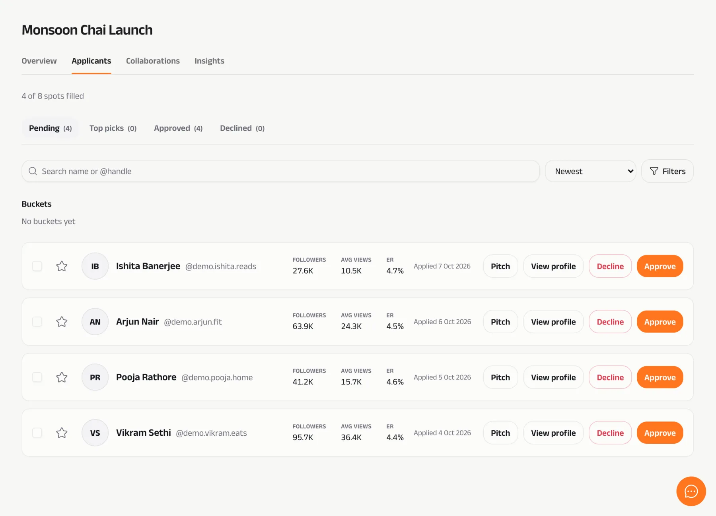Decline Pooja Rathore's application
This screenshot has height=516, width=716.
pos(610,377)
